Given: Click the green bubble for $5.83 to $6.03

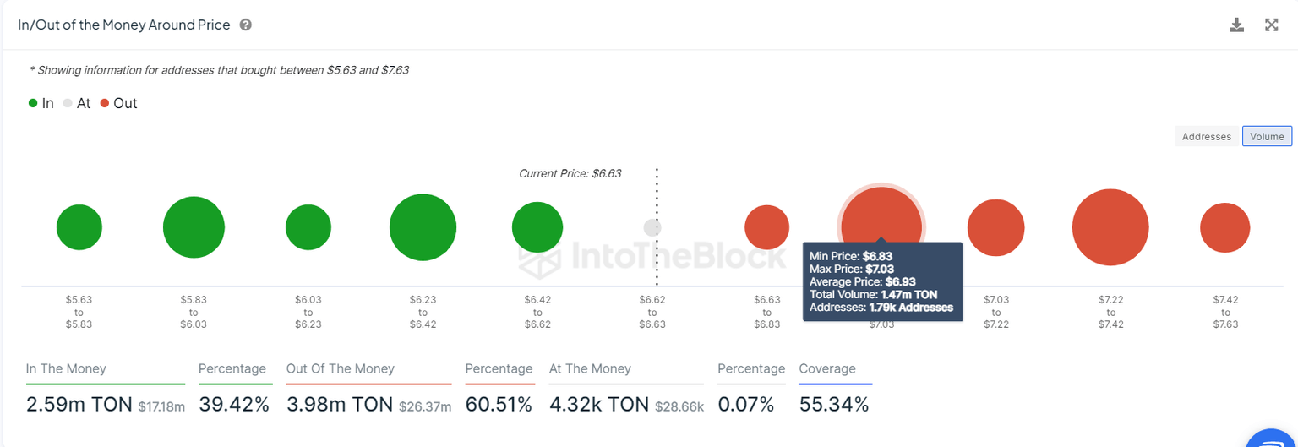Looking at the screenshot, I should point(194,227).
